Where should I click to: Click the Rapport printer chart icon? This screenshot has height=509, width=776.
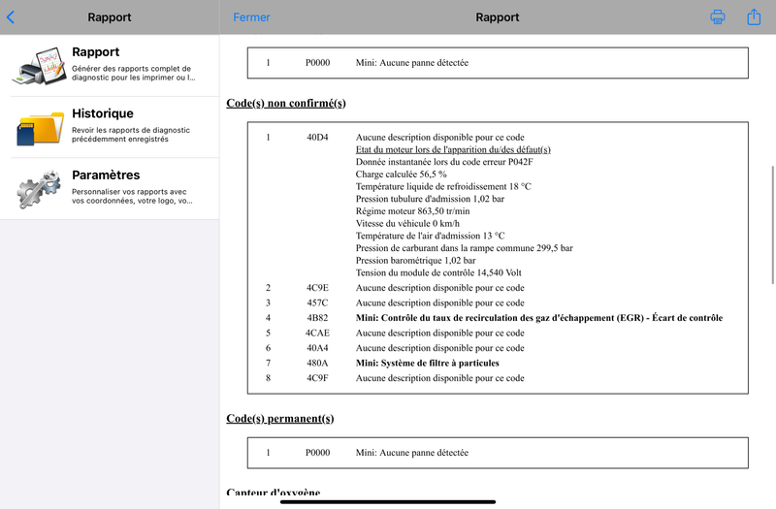[x=40, y=66]
